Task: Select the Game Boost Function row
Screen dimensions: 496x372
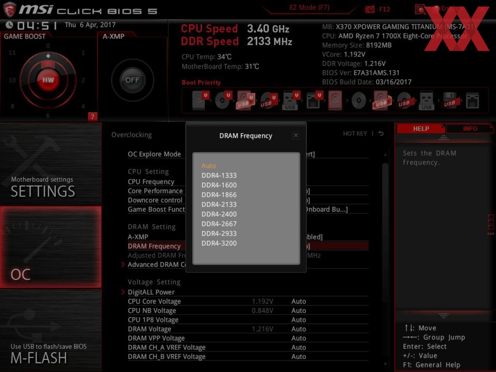Action: click(156, 209)
